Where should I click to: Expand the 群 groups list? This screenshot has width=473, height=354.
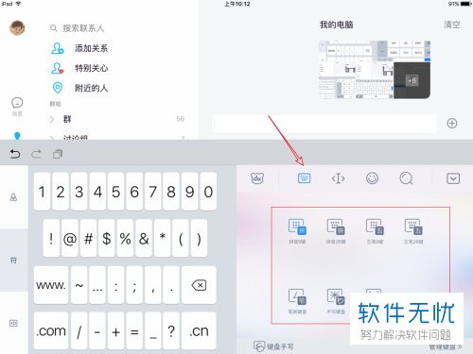click(x=116, y=119)
